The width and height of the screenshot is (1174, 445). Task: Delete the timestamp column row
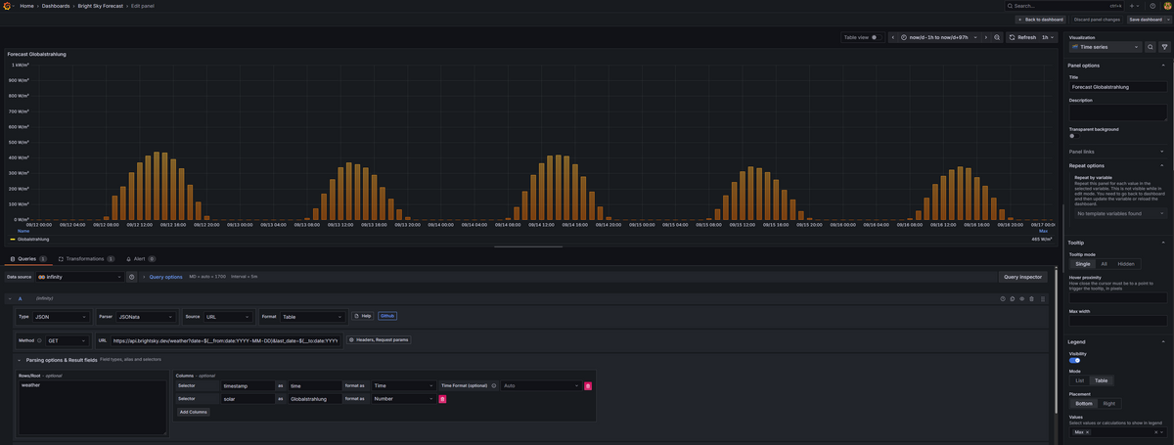(x=588, y=386)
